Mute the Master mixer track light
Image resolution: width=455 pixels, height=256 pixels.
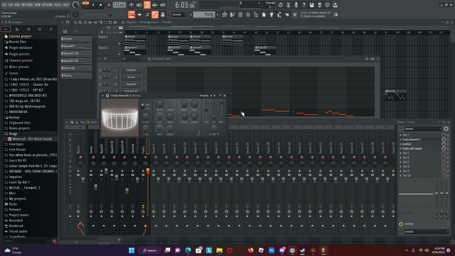(x=81, y=157)
